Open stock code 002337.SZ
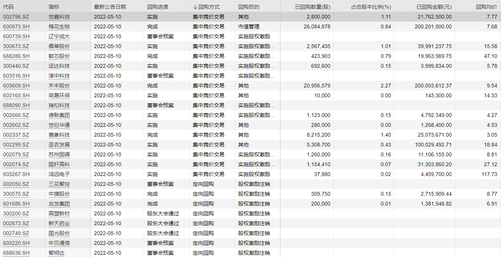Viewport: 501px width, 257px height. [x=16, y=135]
